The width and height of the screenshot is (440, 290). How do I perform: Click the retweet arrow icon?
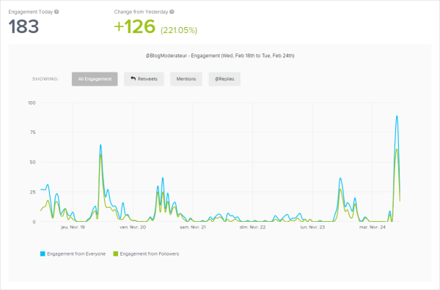(x=133, y=79)
